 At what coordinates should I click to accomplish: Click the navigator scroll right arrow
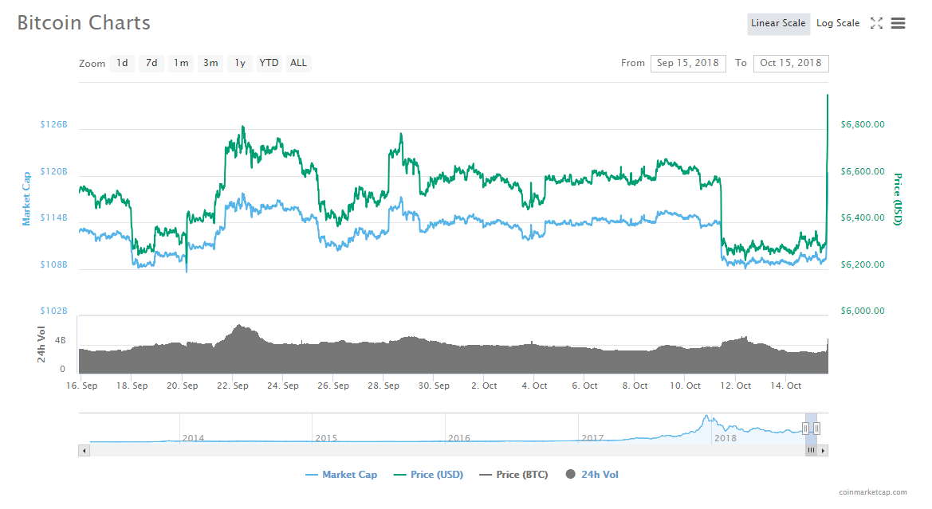click(x=823, y=451)
